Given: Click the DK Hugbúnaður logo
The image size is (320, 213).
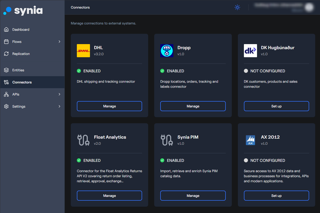Looking at the screenshot, I should pyautogui.click(x=250, y=51).
